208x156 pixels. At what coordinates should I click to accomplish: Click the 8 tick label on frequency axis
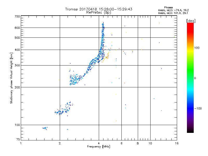click(x=138, y=143)
